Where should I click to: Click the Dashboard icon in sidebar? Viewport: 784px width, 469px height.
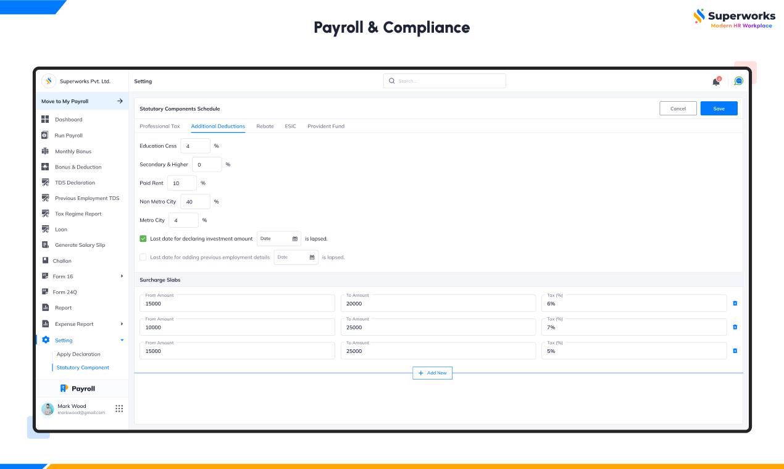[45, 119]
